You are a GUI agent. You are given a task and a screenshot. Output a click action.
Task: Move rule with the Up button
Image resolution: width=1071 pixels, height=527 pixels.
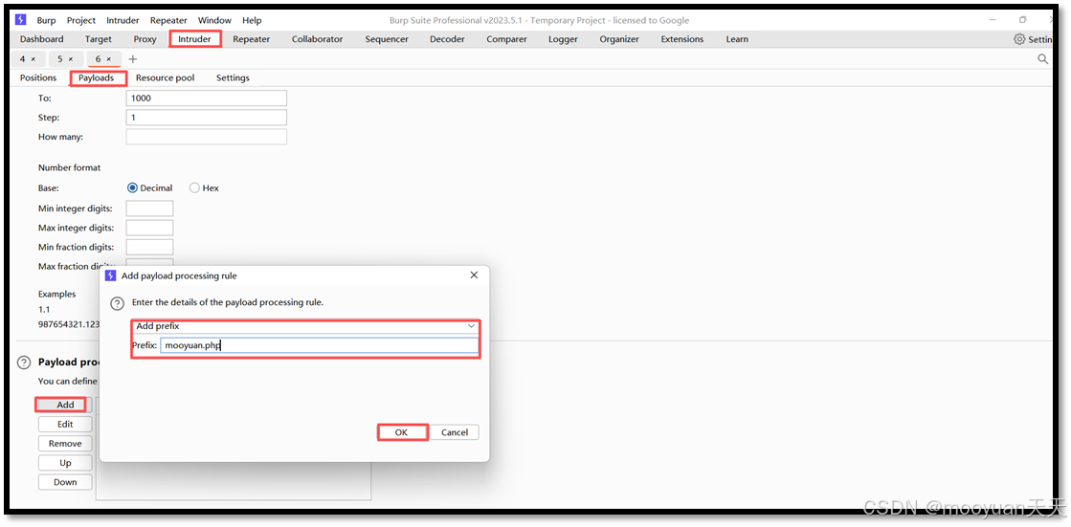click(65, 463)
